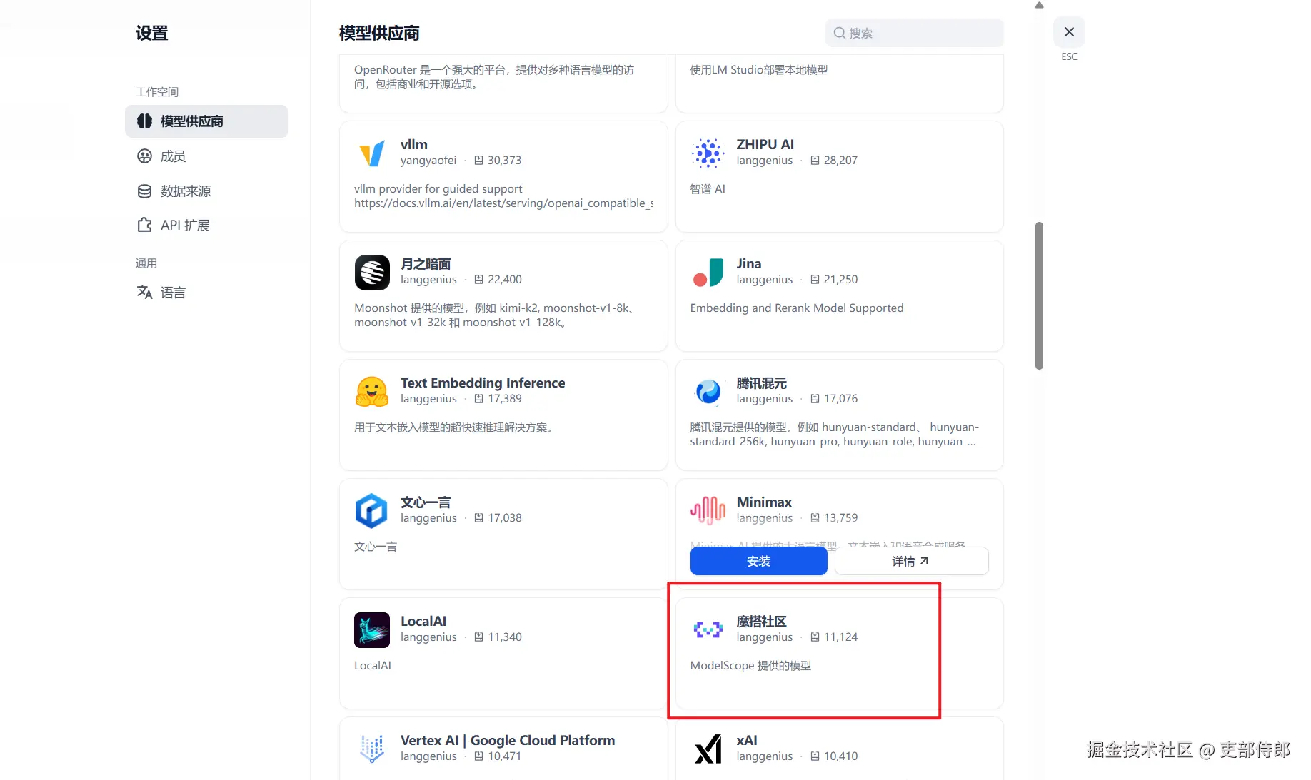Screen dimensions: 1311x780
Task: Click the 文心一言 provider logo
Action: tap(372, 511)
